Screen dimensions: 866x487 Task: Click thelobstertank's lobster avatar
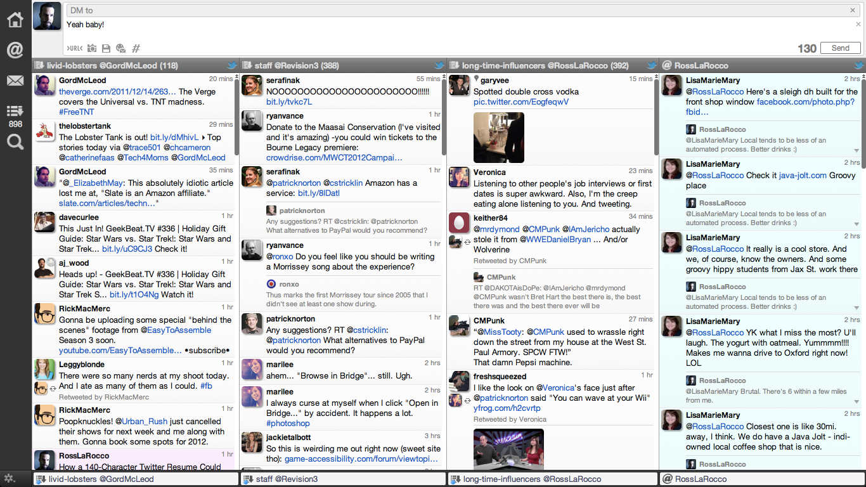pyautogui.click(x=44, y=131)
